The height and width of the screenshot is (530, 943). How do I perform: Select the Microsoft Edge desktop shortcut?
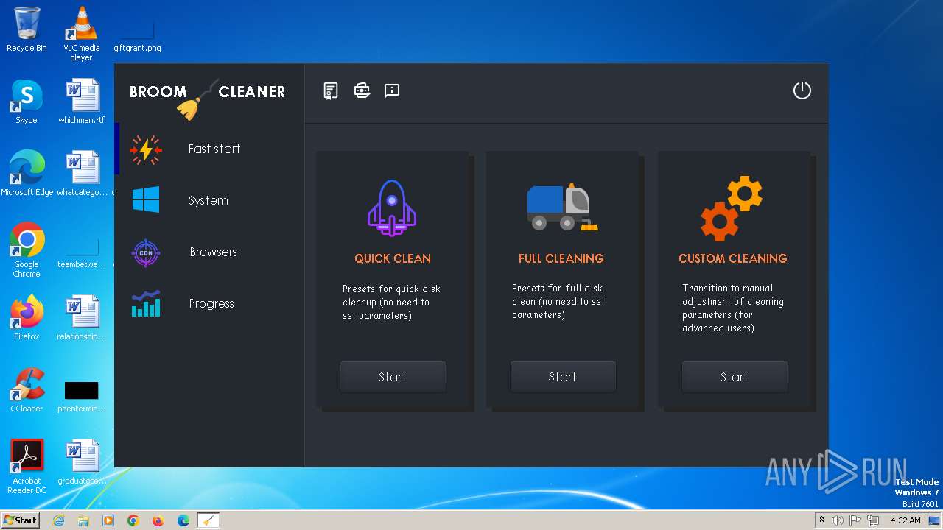(x=27, y=173)
